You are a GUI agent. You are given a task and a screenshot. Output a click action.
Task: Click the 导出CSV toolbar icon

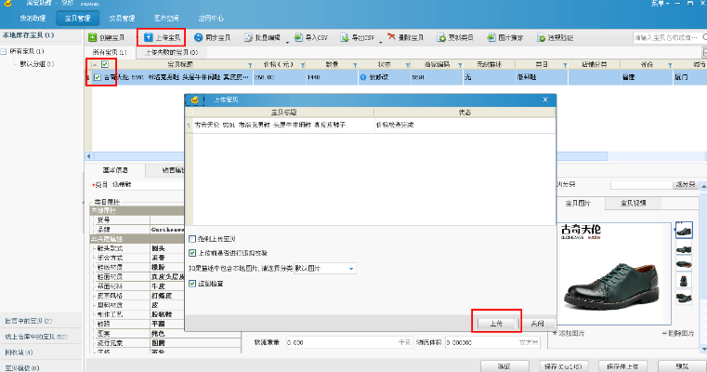click(x=345, y=37)
